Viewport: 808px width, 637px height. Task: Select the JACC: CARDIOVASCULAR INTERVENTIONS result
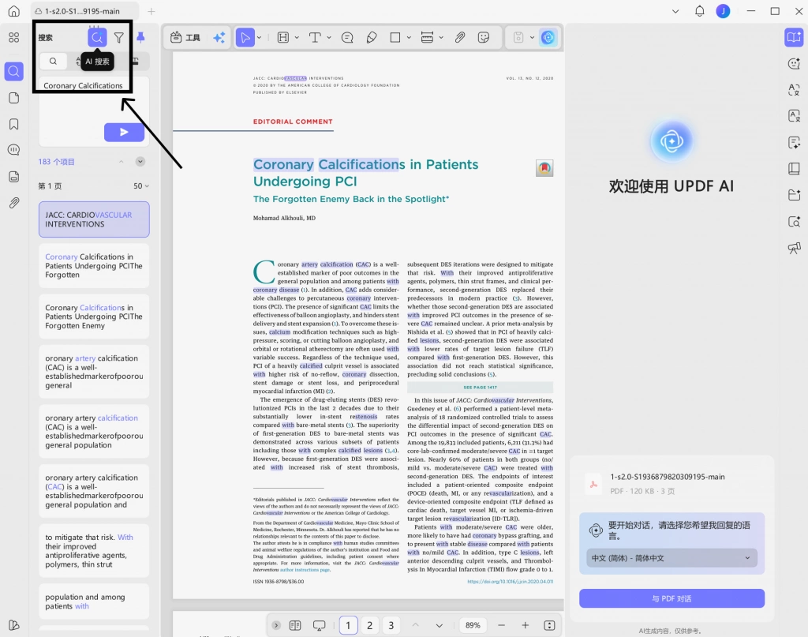[x=94, y=219]
